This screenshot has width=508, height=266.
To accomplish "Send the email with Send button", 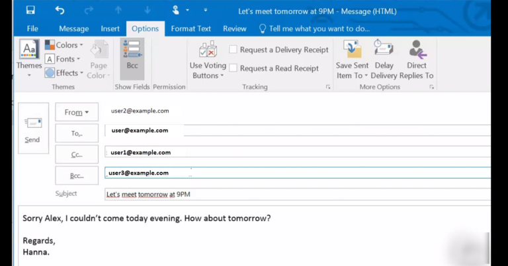I will click(x=33, y=128).
